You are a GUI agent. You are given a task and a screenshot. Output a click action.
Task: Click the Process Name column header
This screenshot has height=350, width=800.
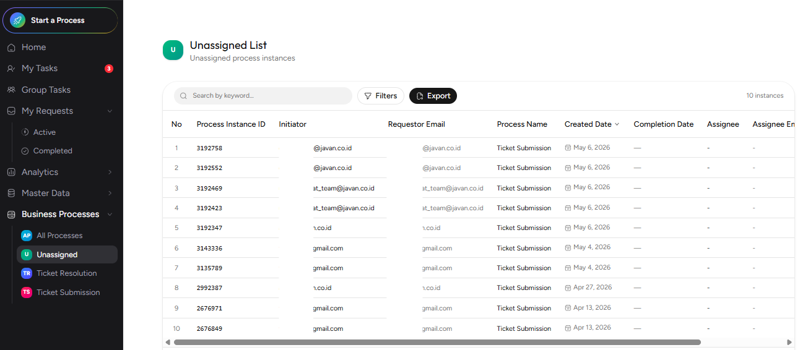coord(522,124)
